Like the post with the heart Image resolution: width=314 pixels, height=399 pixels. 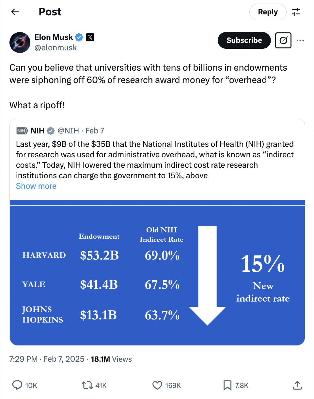(158, 385)
